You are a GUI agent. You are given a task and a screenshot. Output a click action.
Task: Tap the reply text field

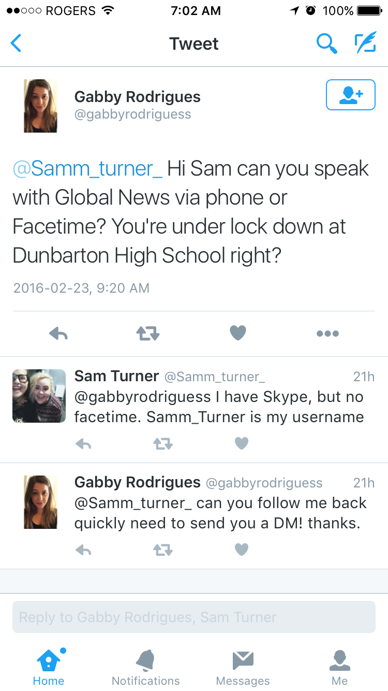[x=194, y=617]
